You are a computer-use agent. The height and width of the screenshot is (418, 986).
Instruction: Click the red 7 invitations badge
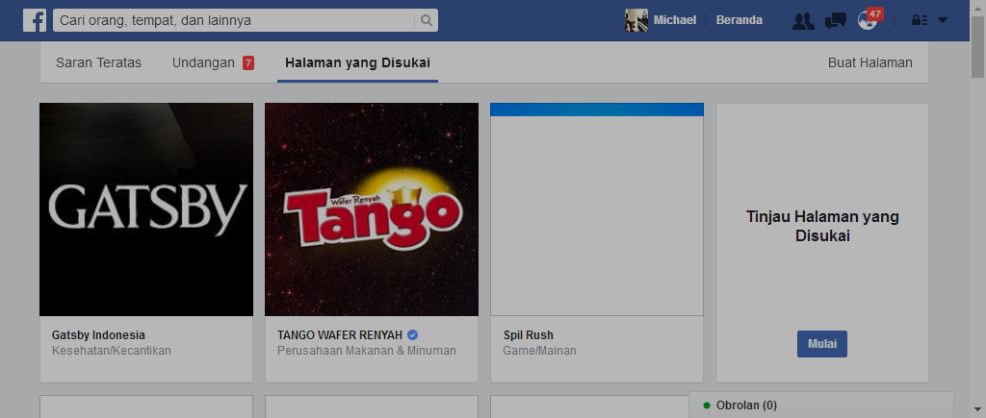(x=248, y=62)
